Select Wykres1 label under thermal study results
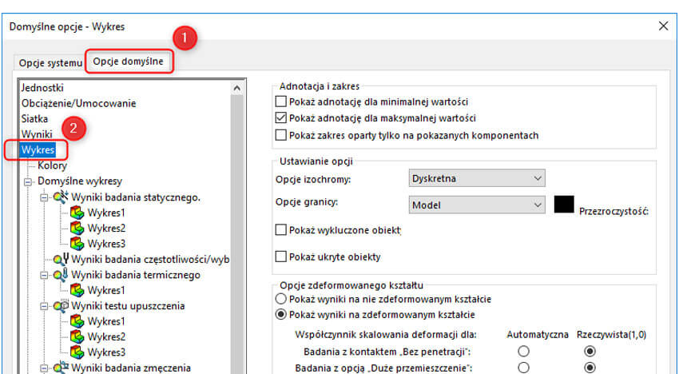This screenshot has height=374, width=679. [106, 290]
